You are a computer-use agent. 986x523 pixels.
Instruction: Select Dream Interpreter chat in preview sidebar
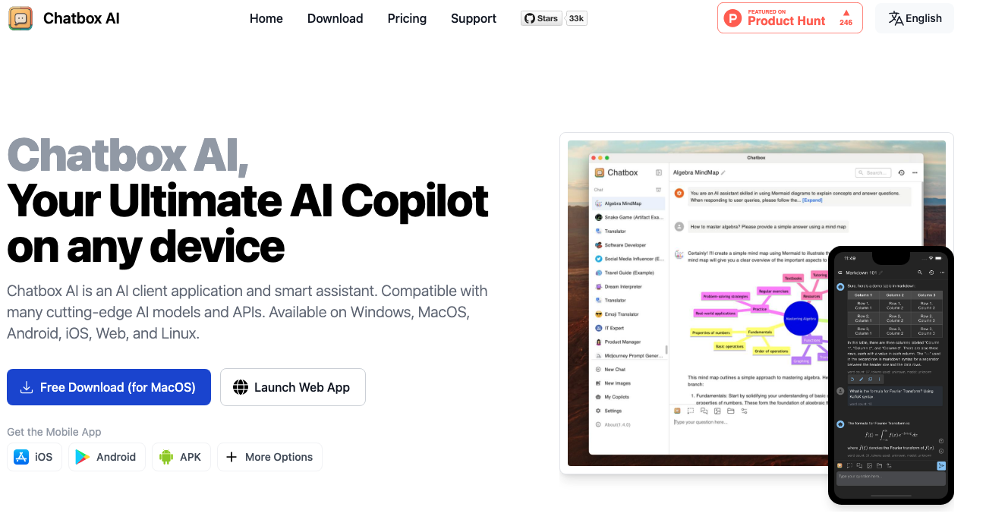tap(628, 287)
